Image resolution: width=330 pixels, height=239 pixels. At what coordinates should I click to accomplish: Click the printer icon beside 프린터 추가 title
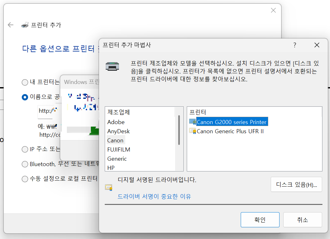(25, 25)
